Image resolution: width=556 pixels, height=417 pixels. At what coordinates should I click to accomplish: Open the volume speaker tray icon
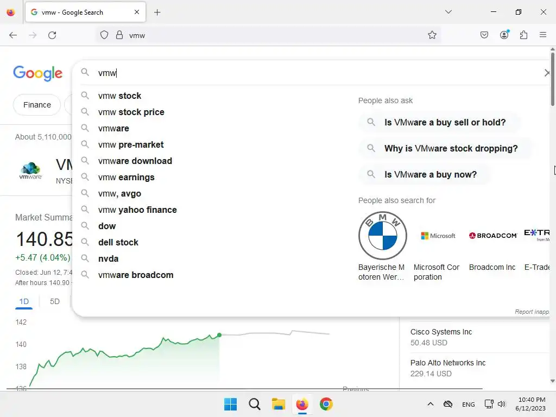tap(501, 404)
